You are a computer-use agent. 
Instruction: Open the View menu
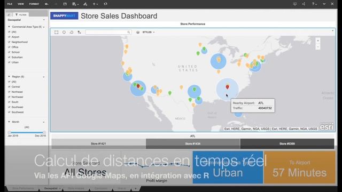coord(21,4)
